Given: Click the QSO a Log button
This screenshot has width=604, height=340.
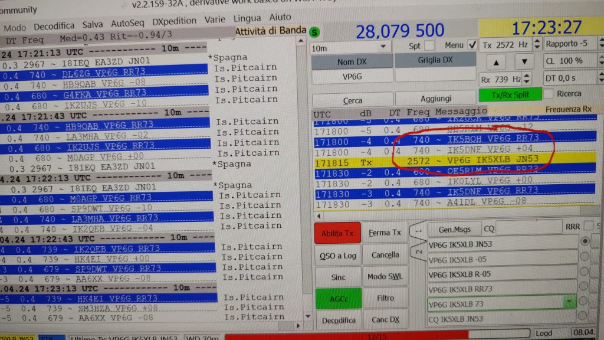Looking at the screenshot, I should coord(338,255).
